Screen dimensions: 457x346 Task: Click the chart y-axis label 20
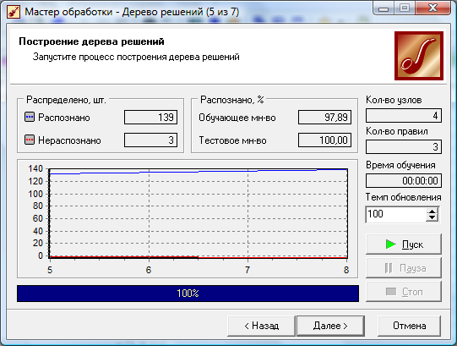click(38, 243)
